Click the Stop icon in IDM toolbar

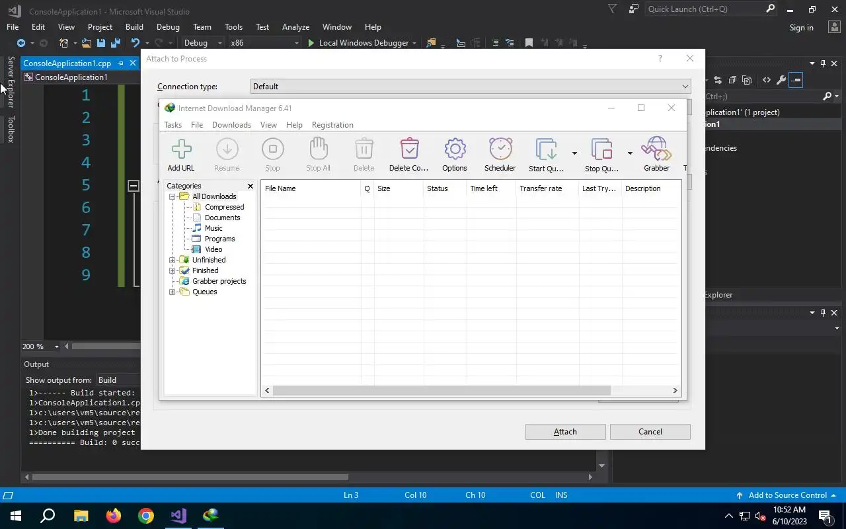[x=272, y=149]
